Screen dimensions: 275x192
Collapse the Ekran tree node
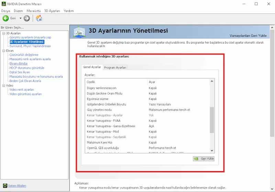click(4, 50)
